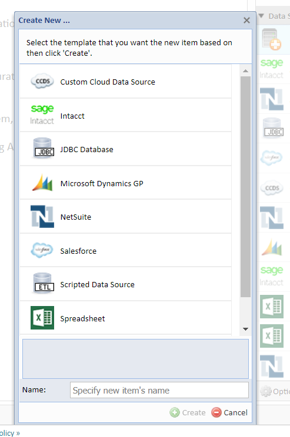This screenshot has height=437, width=290.
Task: Cancel the Create New dialog
Action: tap(229, 412)
